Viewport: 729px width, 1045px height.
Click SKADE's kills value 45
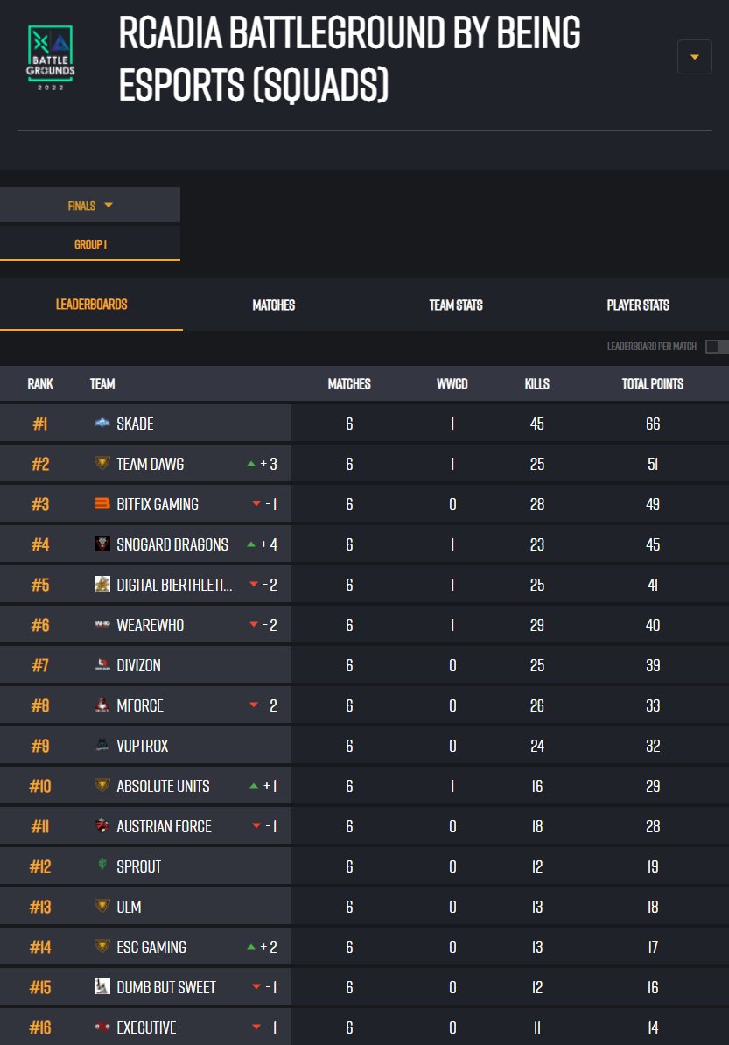pos(537,424)
